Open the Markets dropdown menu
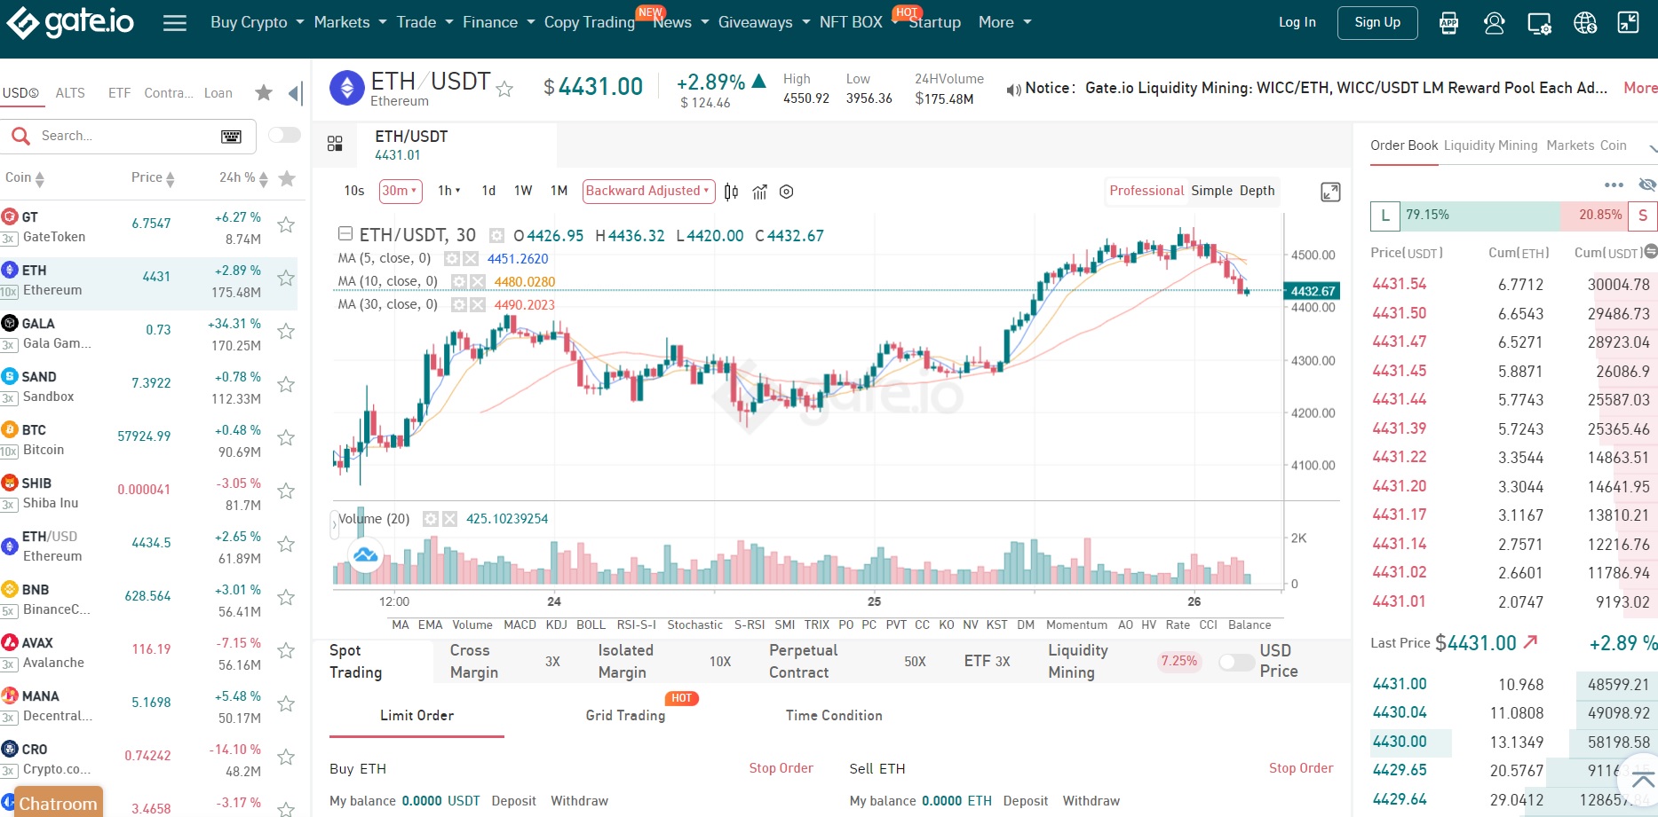The image size is (1658, 817). pos(350,22)
